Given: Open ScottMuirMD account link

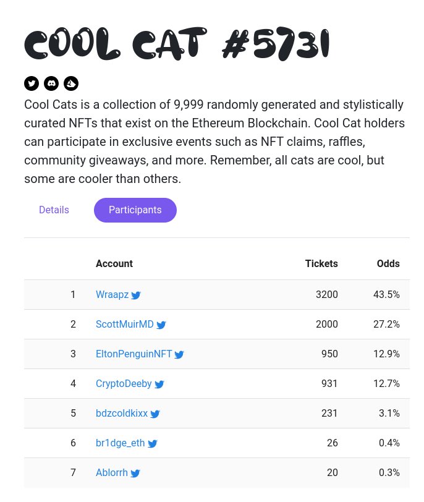Looking at the screenshot, I should coord(124,325).
